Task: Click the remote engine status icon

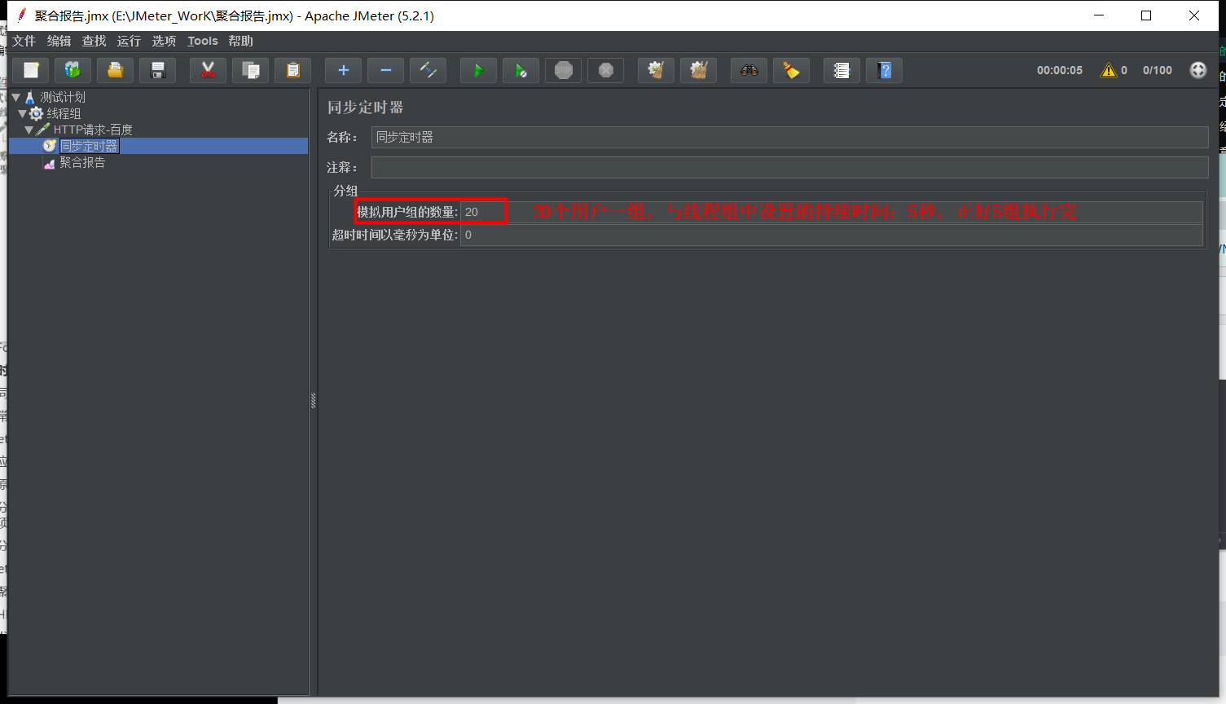Action: tap(1197, 70)
